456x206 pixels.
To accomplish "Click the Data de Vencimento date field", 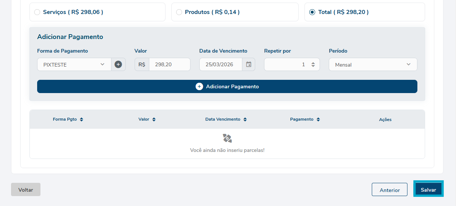I will point(221,64).
